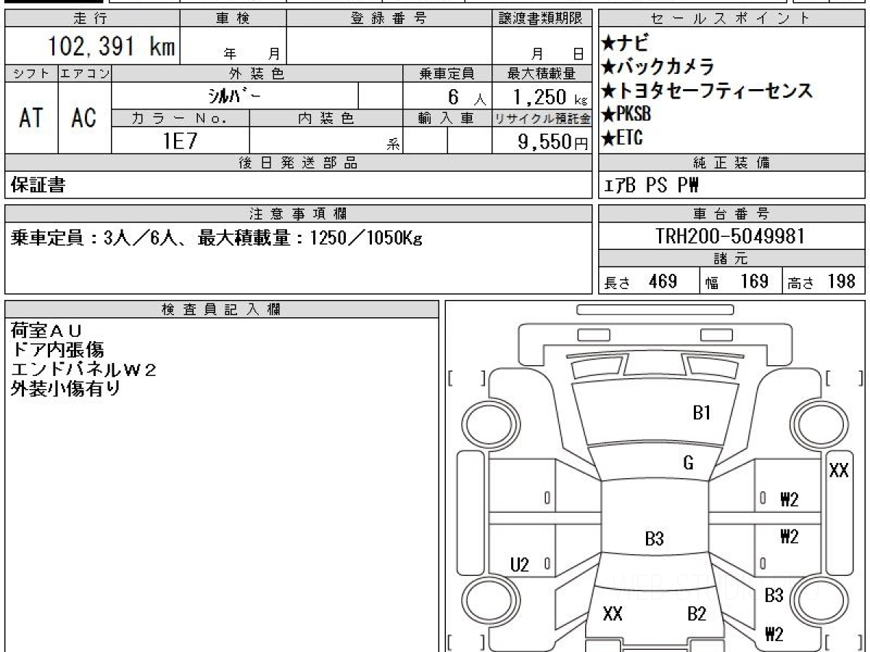Select the 外装小傷有り inspector note
The image size is (870, 652).
point(66,388)
